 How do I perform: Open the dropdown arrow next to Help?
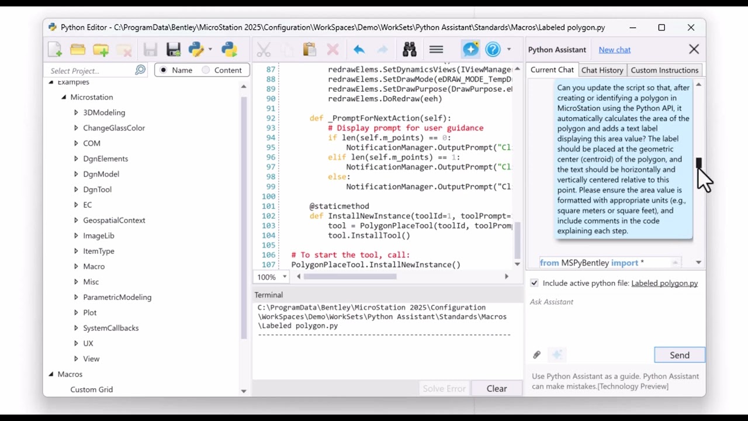pyautogui.click(x=509, y=50)
